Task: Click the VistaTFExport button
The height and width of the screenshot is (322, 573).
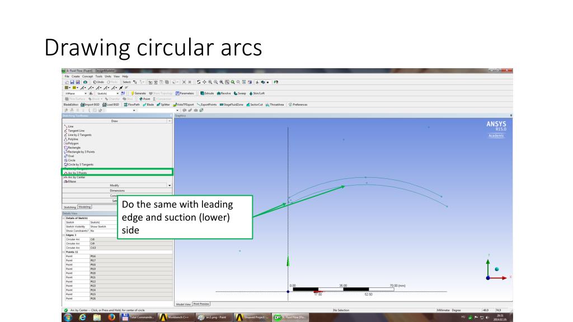Action: [x=184, y=105]
